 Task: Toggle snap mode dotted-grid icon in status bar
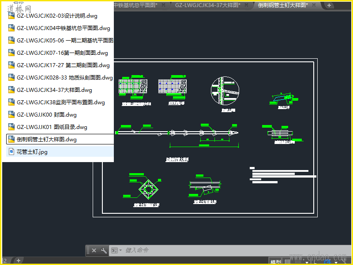298,262
